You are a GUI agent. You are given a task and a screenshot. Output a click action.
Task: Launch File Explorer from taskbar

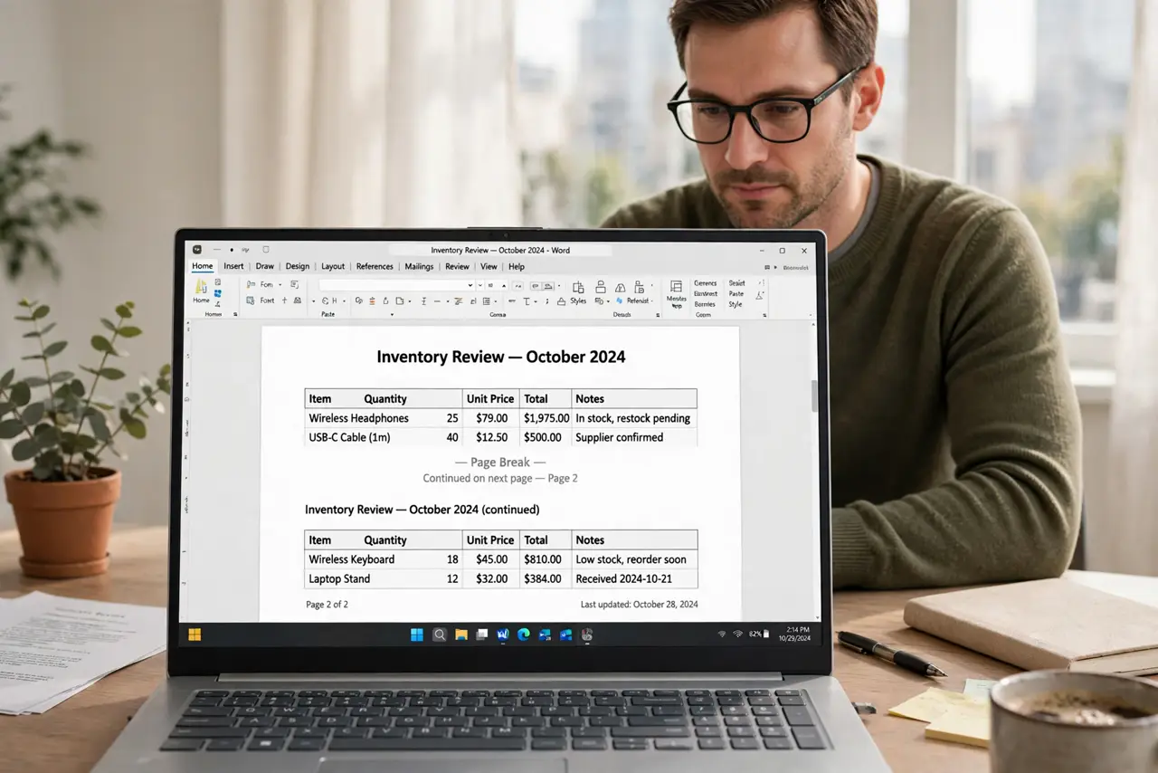461,635
